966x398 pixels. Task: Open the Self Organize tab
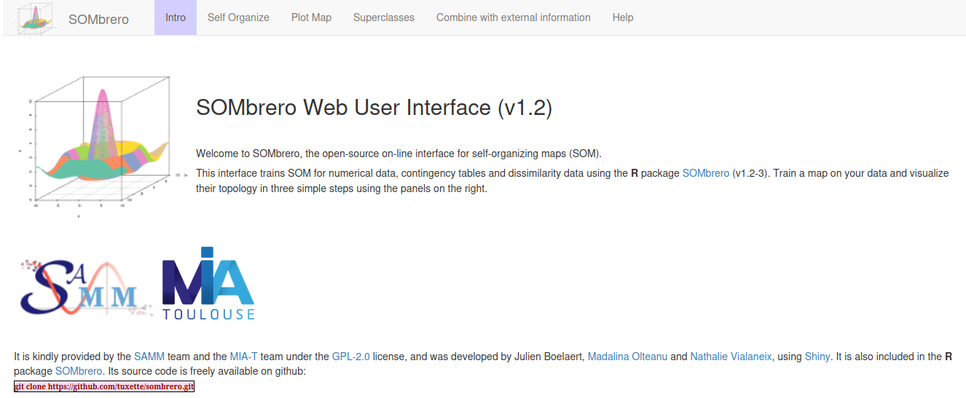(x=238, y=17)
